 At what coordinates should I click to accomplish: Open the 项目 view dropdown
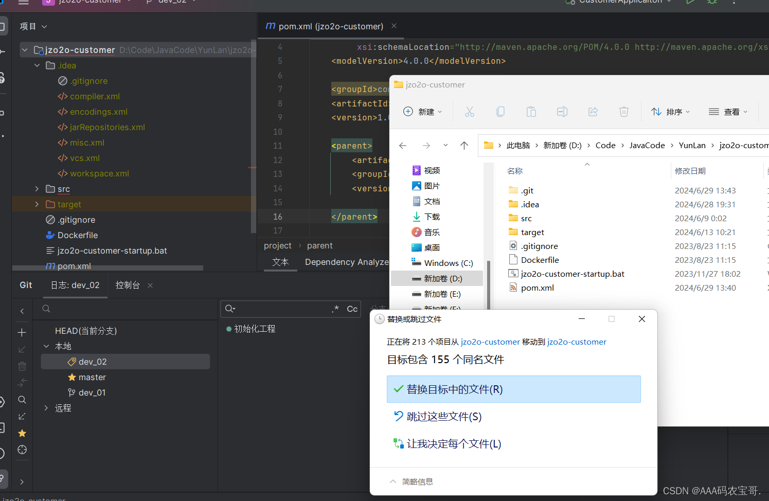(33, 26)
